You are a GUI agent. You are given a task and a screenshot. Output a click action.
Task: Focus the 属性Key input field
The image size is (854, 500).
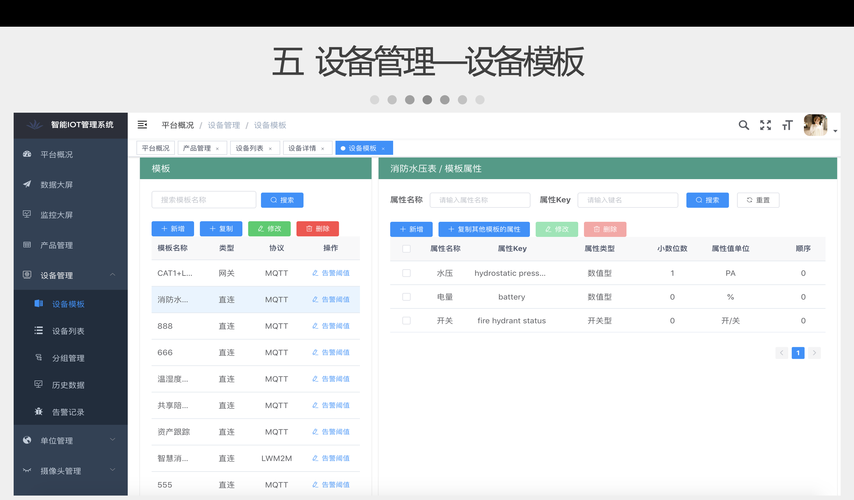[x=628, y=200]
